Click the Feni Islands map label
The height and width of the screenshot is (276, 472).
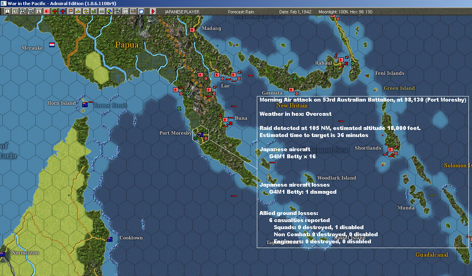[389, 73]
